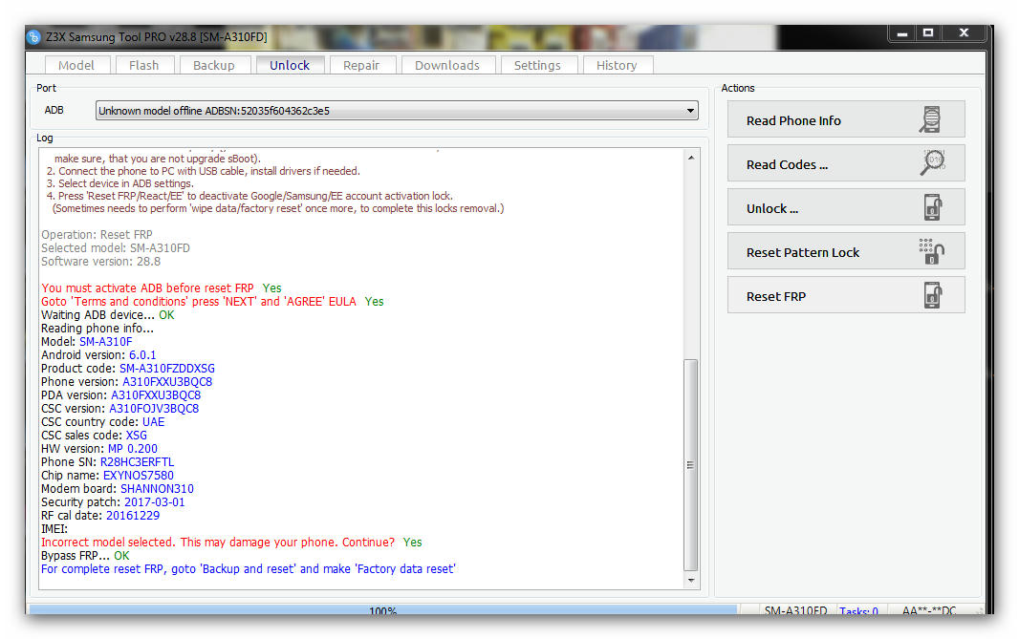Click the Read Phone Info button label
Viewport: 1019px width, 639px height.
[x=793, y=120]
